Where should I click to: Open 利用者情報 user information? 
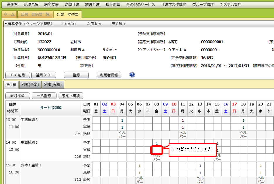(x=109, y=75)
